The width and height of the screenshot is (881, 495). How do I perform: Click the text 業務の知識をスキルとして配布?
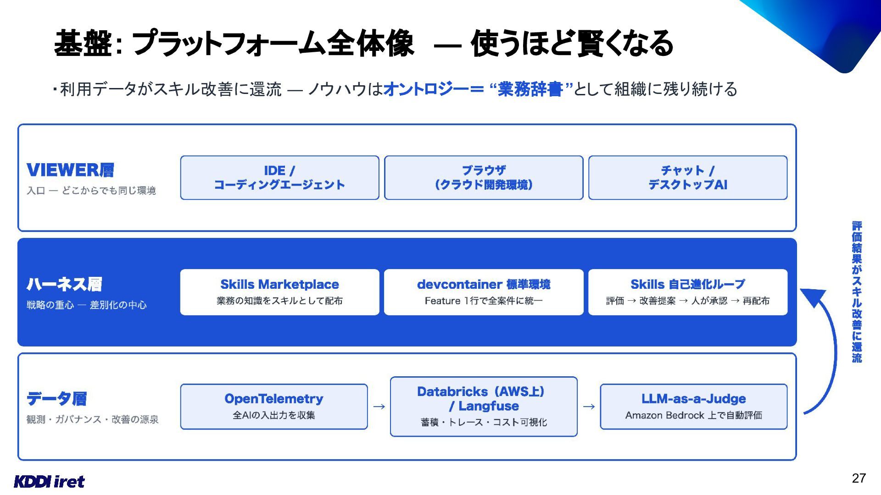[279, 301]
